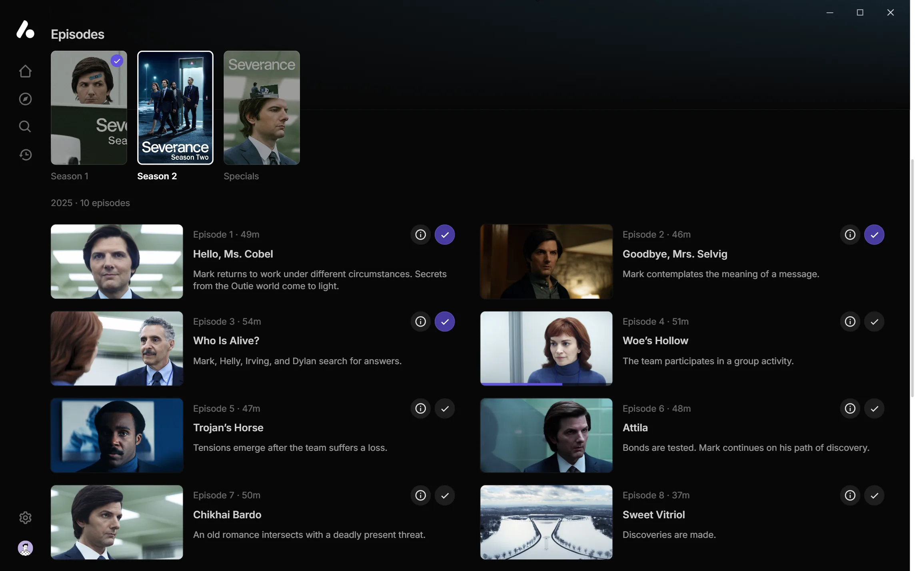This screenshot has height=571, width=915.
Task: Show info for Episode 5 Trojan's Horse
Action: point(420,408)
